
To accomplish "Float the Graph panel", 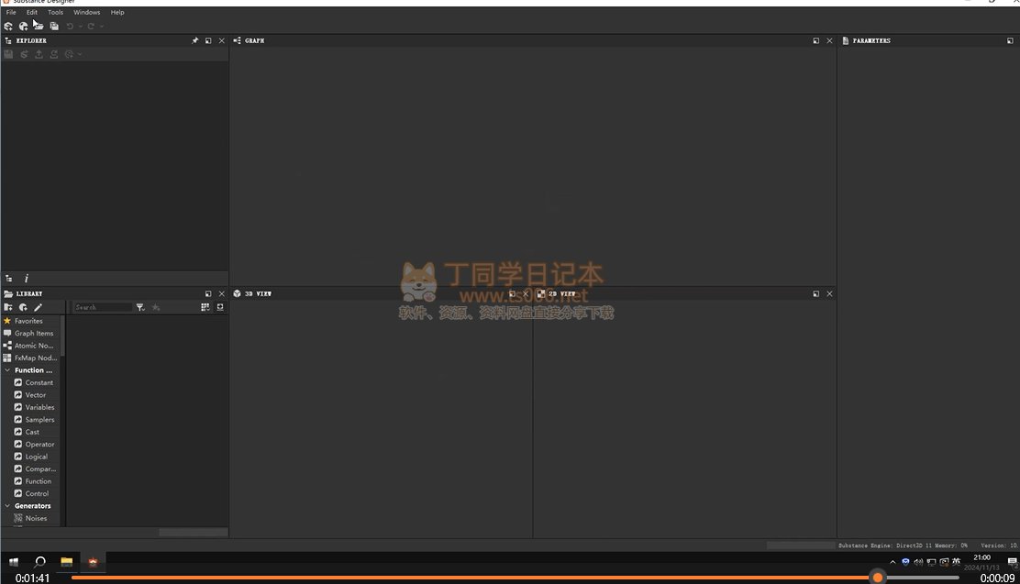I will (x=815, y=40).
